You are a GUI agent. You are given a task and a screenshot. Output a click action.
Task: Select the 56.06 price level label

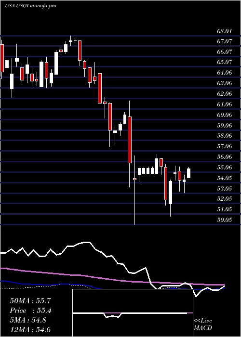(x=225, y=157)
